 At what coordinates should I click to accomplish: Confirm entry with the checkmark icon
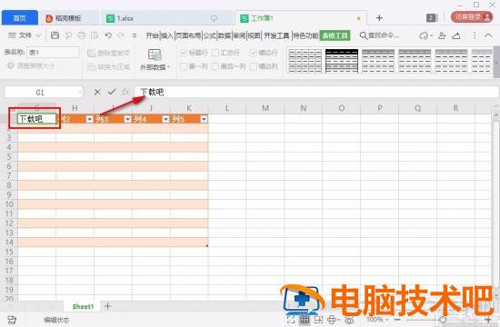111,92
